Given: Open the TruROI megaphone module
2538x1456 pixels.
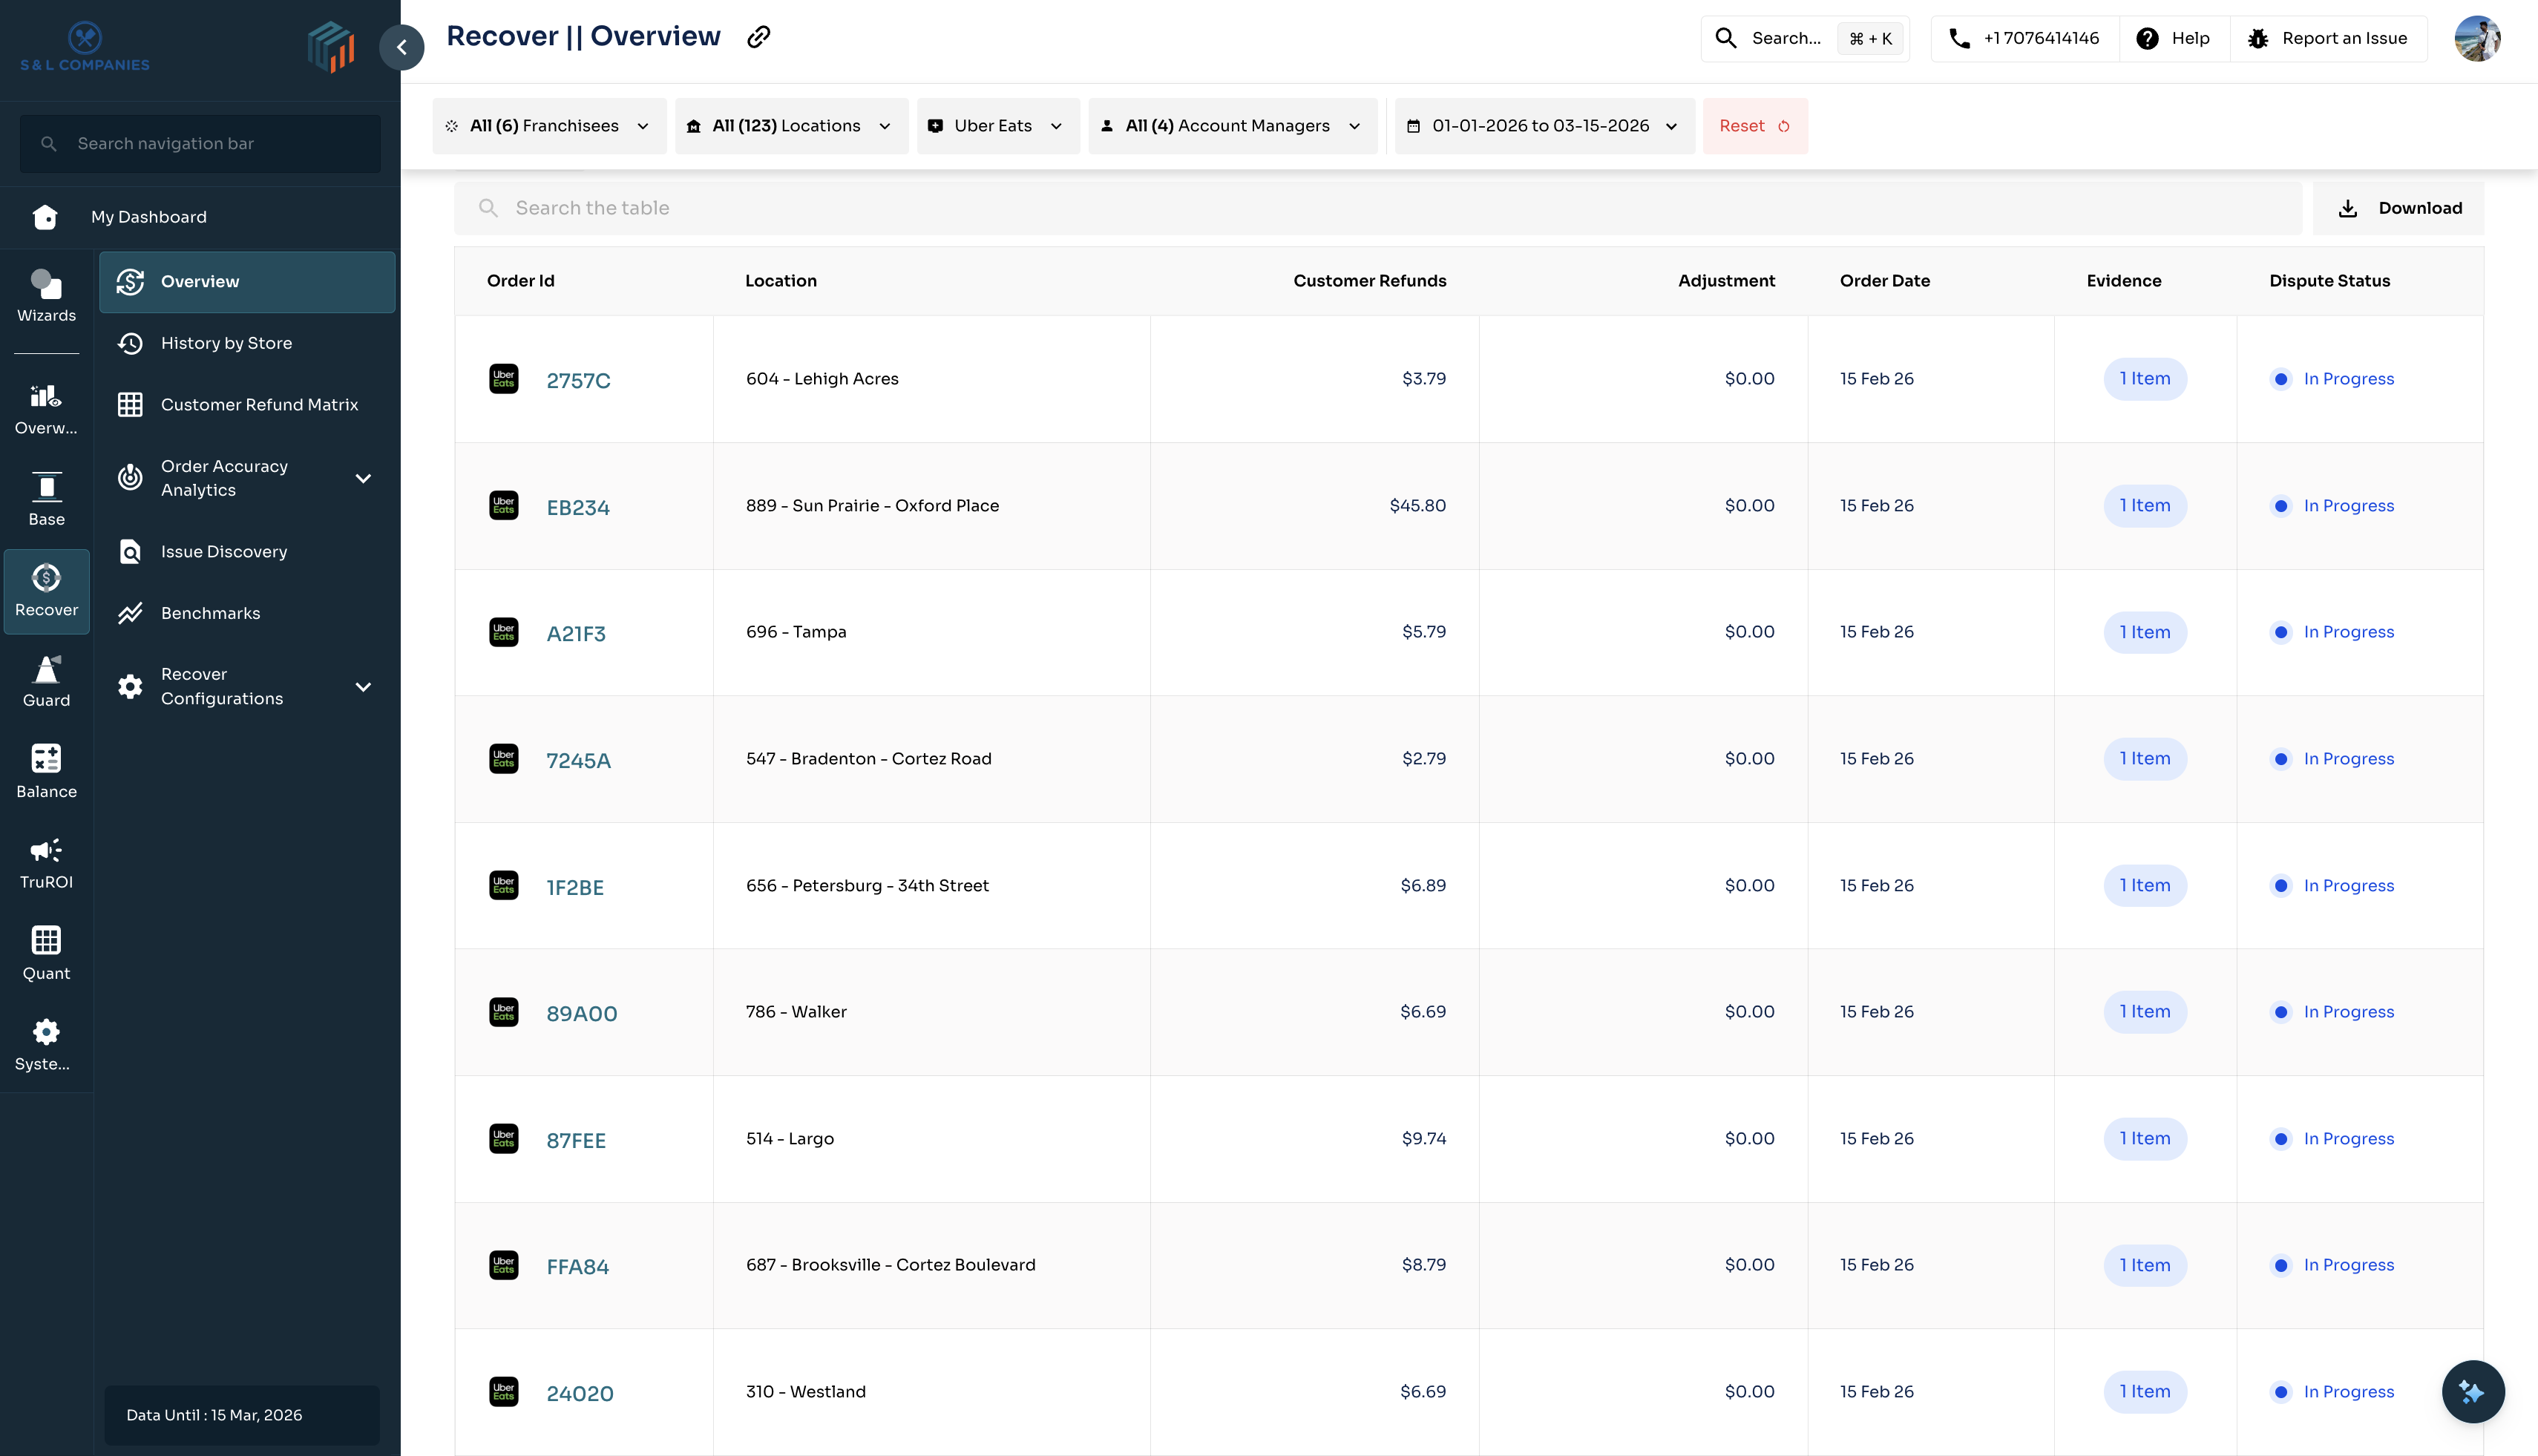Looking at the screenshot, I should [x=46, y=862].
